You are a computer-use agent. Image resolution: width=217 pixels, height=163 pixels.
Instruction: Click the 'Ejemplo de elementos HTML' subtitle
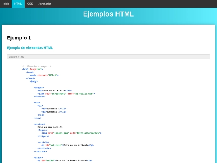[30, 47]
